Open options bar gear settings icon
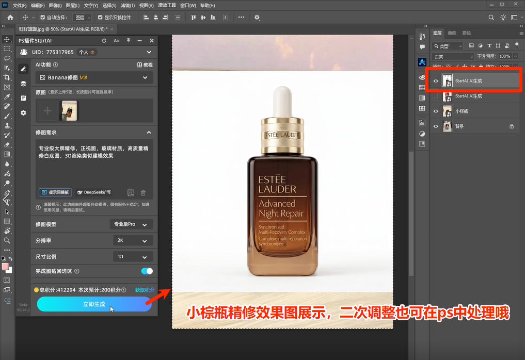Image resolution: width=525 pixels, height=360 pixels. (257, 18)
